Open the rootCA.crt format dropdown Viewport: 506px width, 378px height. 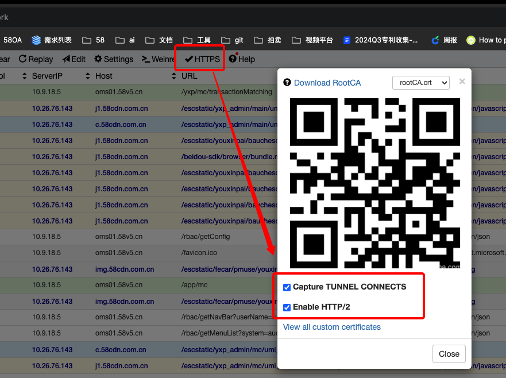[421, 83]
